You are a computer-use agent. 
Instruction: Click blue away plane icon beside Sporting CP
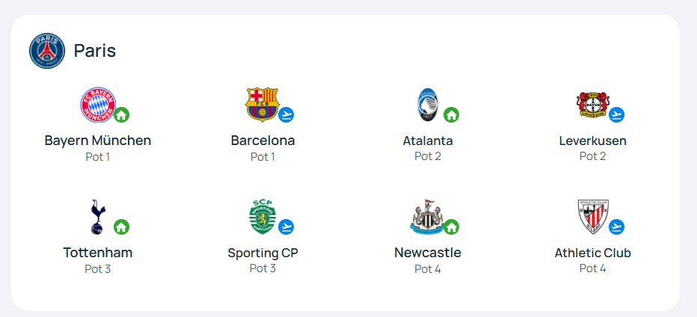coord(286,227)
